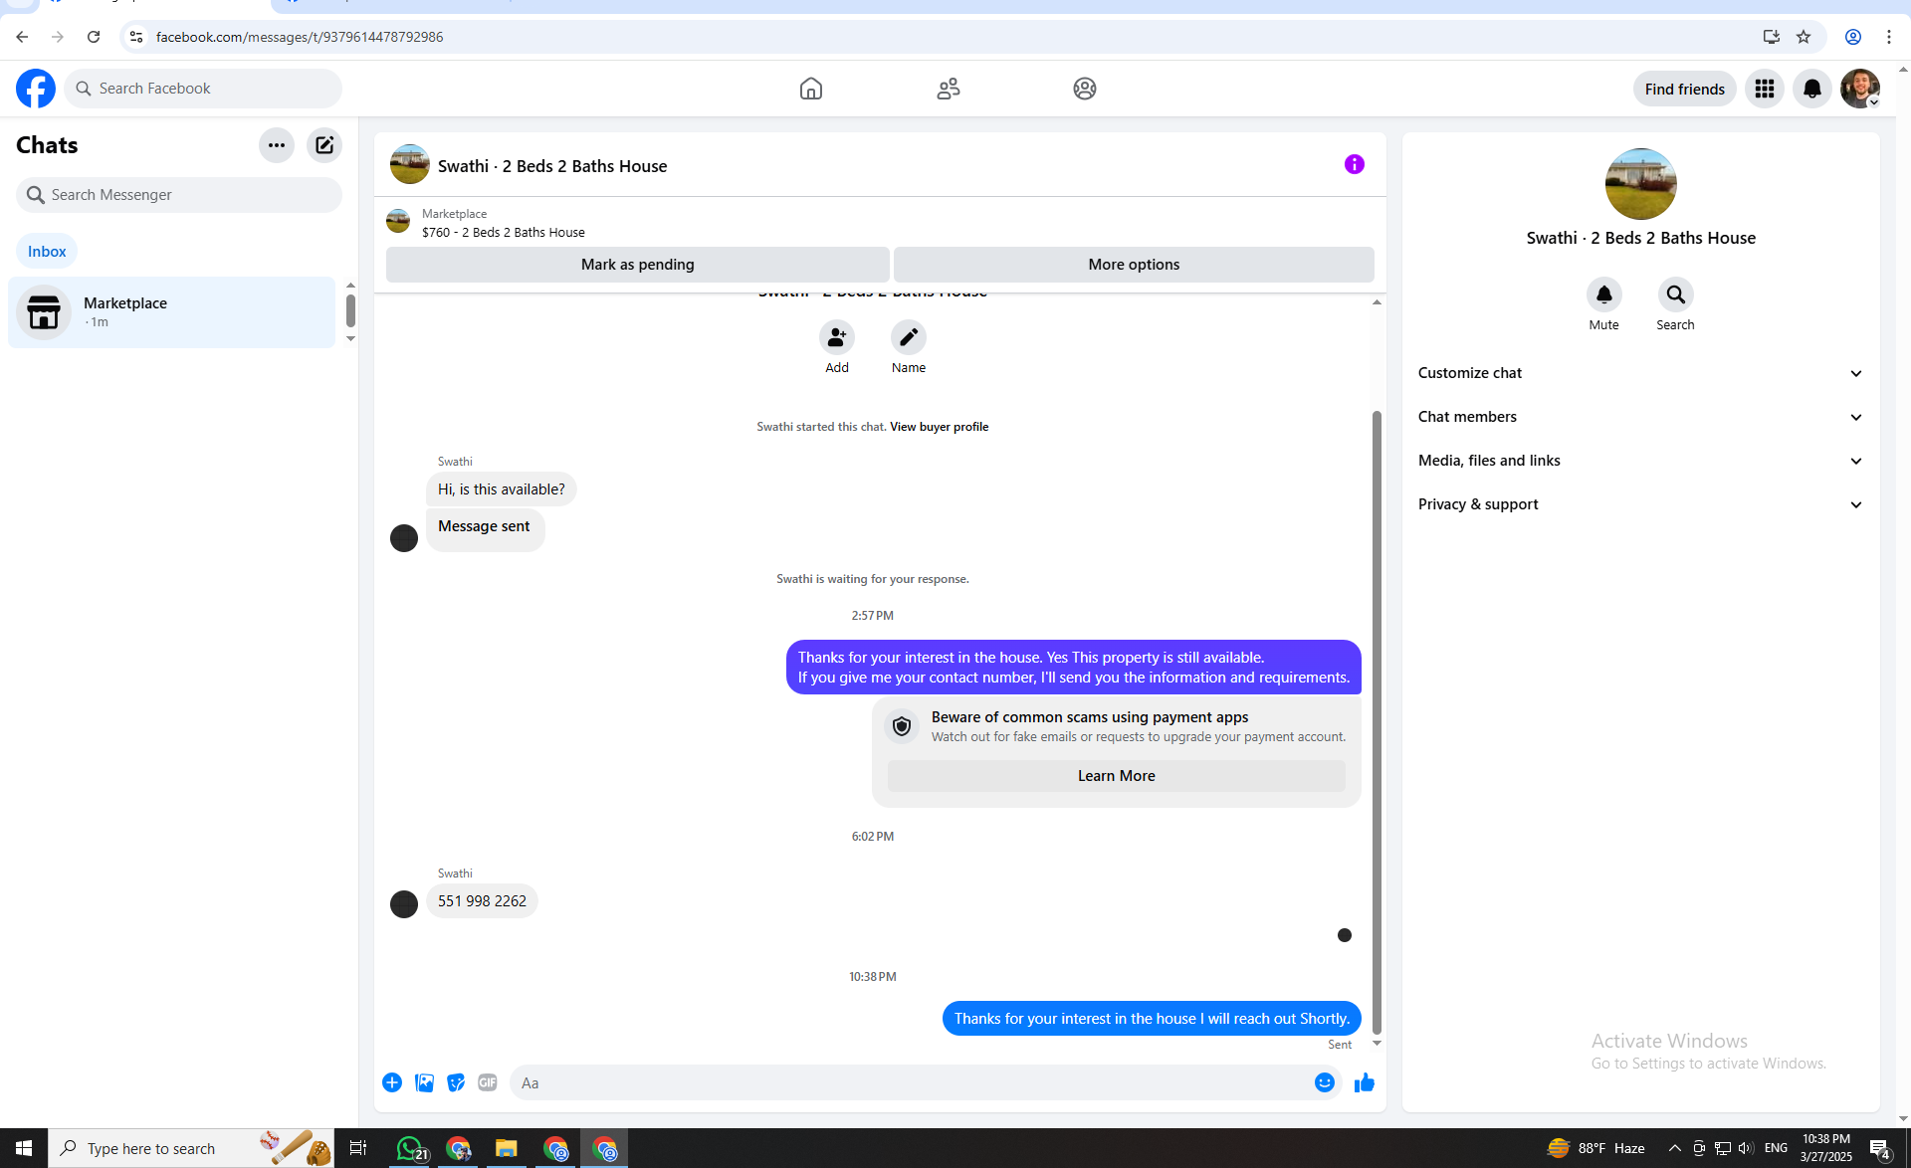Click the Search Messenger field
1911x1168 pixels.
[179, 195]
